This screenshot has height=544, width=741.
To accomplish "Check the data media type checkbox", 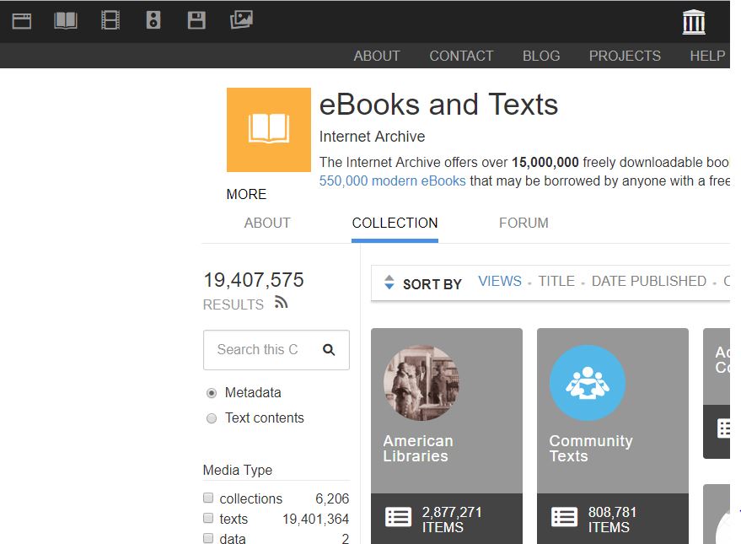I will [x=208, y=538].
